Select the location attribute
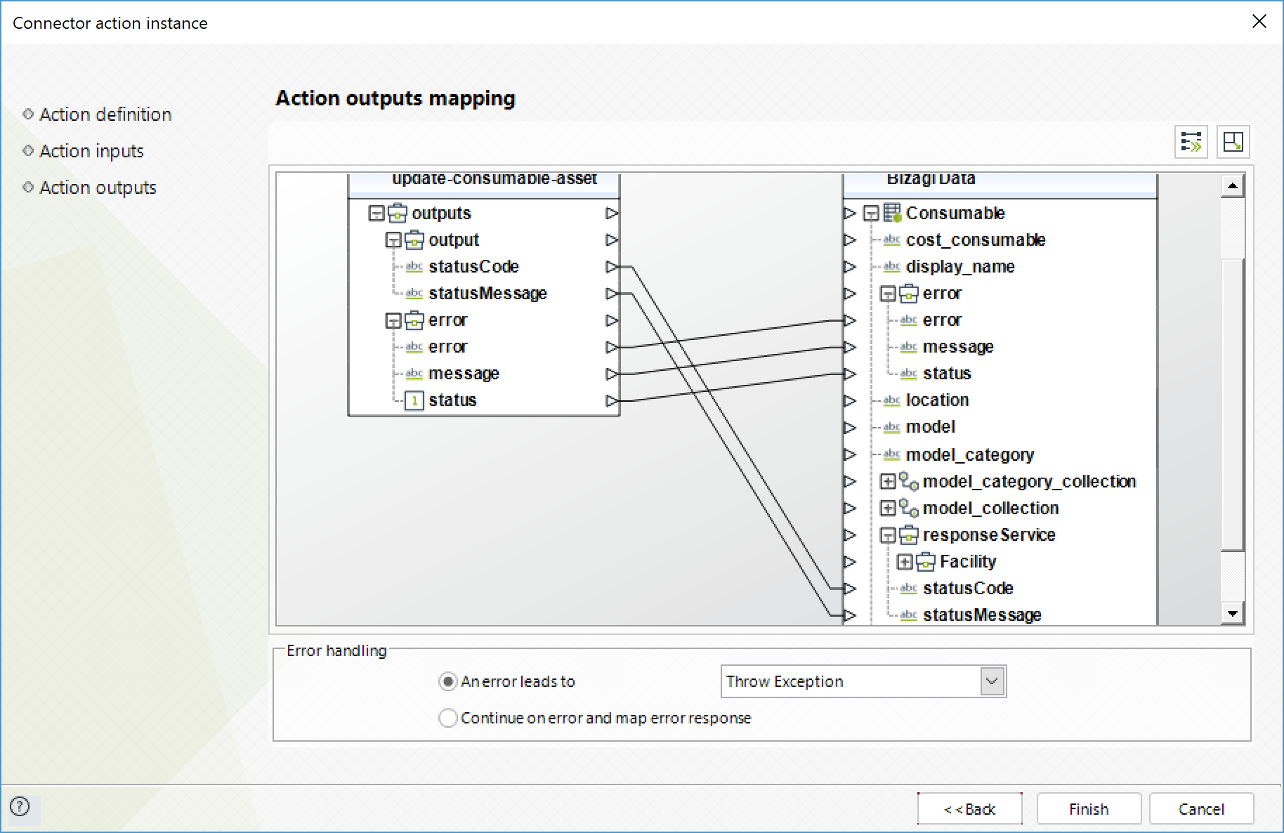 click(x=937, y=400)
